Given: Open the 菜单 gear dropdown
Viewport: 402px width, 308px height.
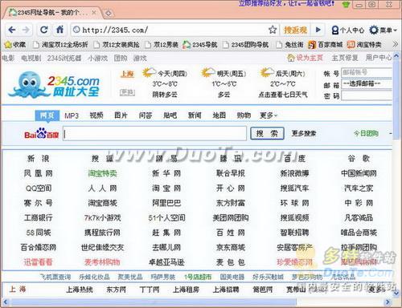Looking at the screenshot, I should 383,30.
